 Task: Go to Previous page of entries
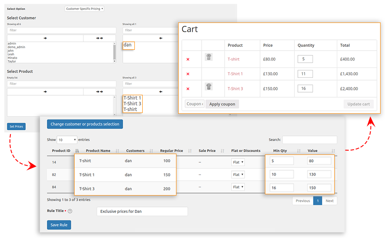point(303,201)
